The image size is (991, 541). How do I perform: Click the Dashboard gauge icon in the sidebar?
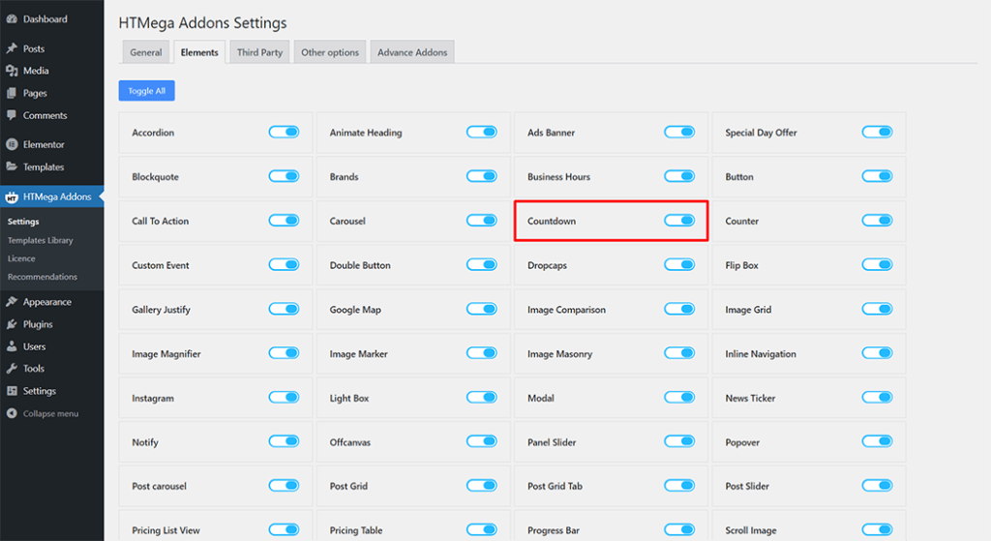pyautogui.click(x=12, y=19)
